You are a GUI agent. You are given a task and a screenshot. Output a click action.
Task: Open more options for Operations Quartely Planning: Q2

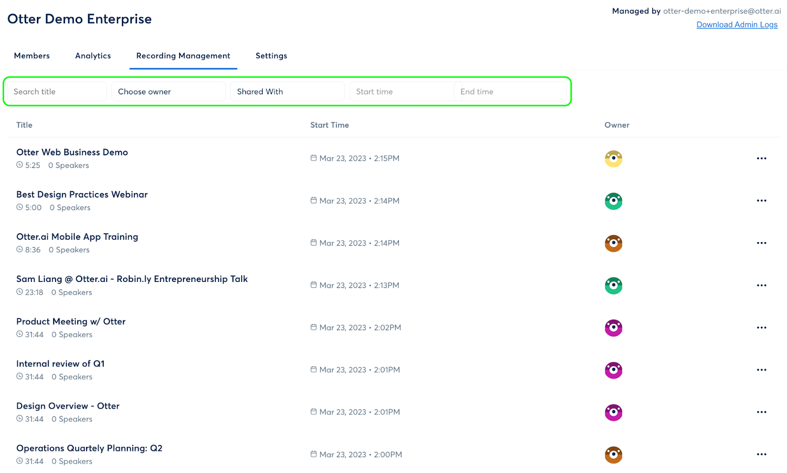[x=761, y=454]
